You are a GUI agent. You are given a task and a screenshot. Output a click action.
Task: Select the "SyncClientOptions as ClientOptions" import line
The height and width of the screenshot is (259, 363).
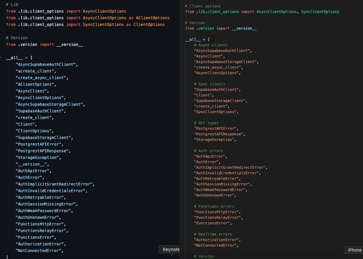pyautogui.click(x=85, y=24)
